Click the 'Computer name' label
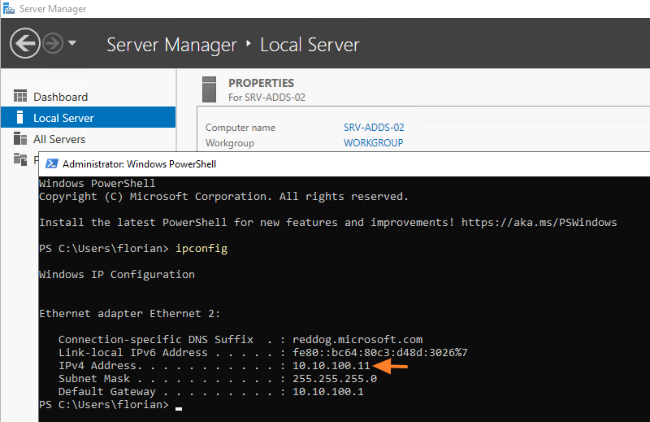 pyautogui.click(x=240, y=128)
